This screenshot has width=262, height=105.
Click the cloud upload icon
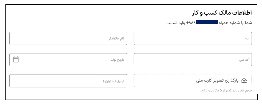[x=244, y=81]
